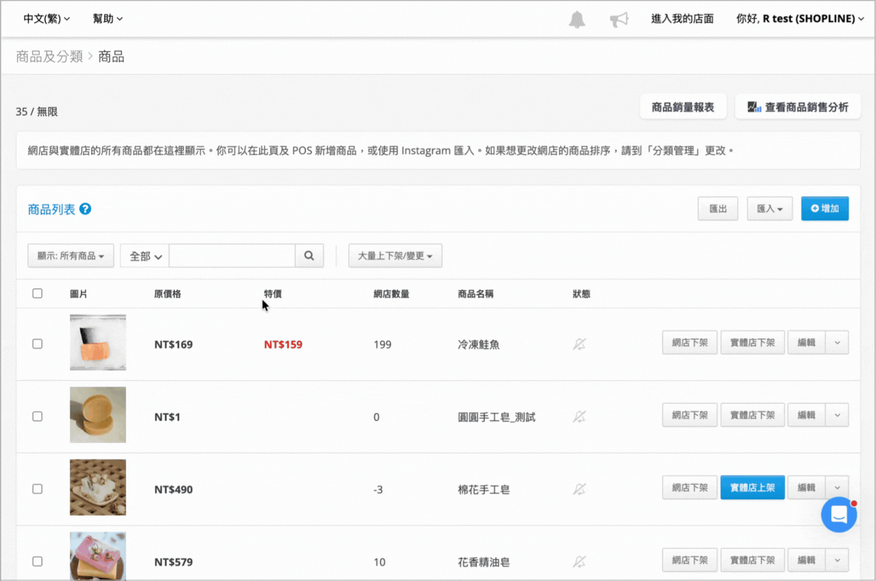
Task: Click the 花香精油皂 product name
Action: click(484, 561)
